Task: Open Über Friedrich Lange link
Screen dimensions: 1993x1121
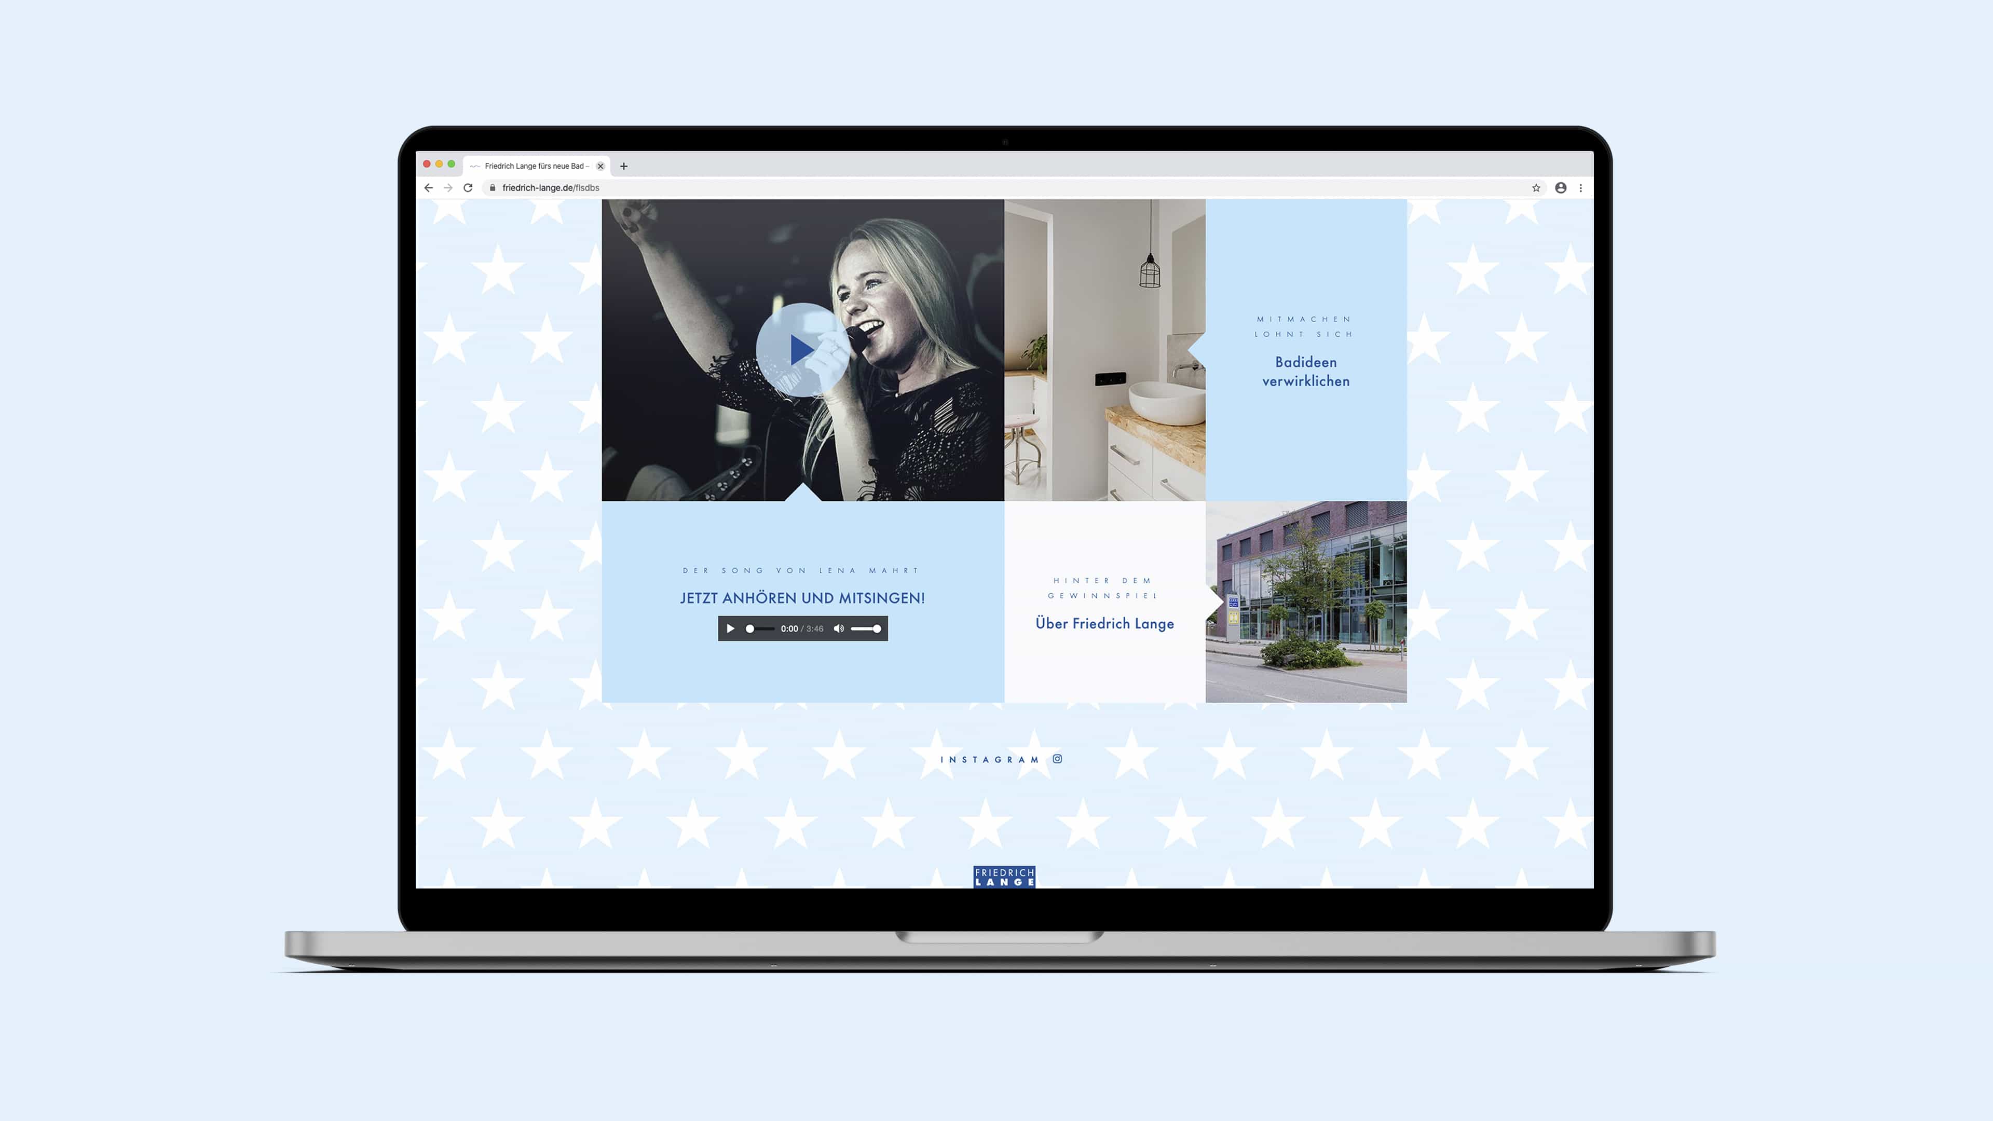Action: click(x=1104, y=623)
